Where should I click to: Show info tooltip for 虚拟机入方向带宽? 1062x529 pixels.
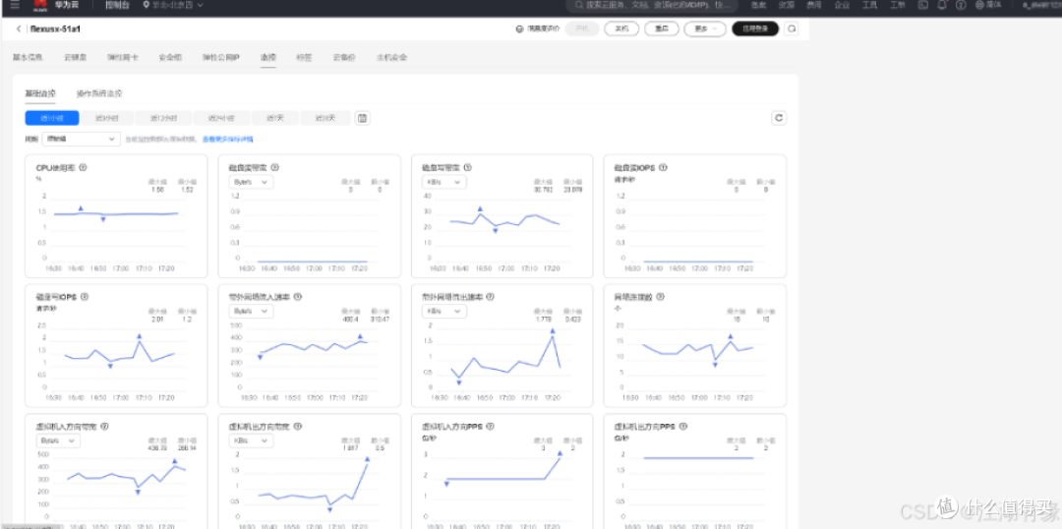point(104,427)
